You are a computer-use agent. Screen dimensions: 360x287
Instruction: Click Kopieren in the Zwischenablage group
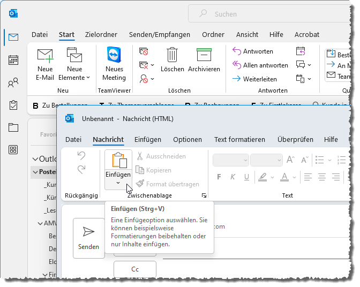coord(154,170)
